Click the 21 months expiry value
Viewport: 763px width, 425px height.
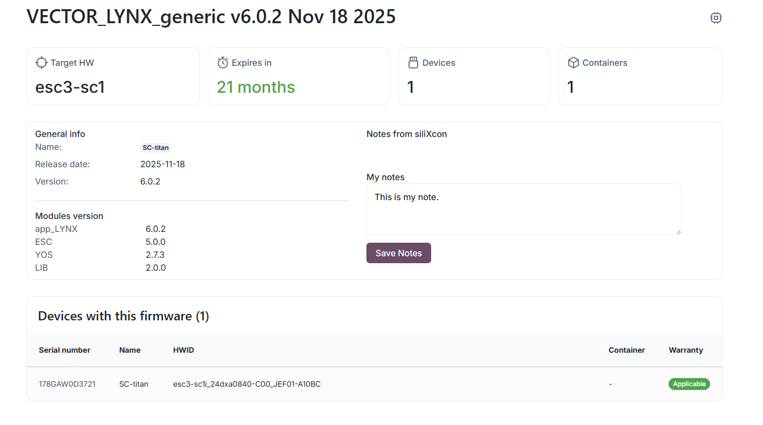(x=256, y=87)
